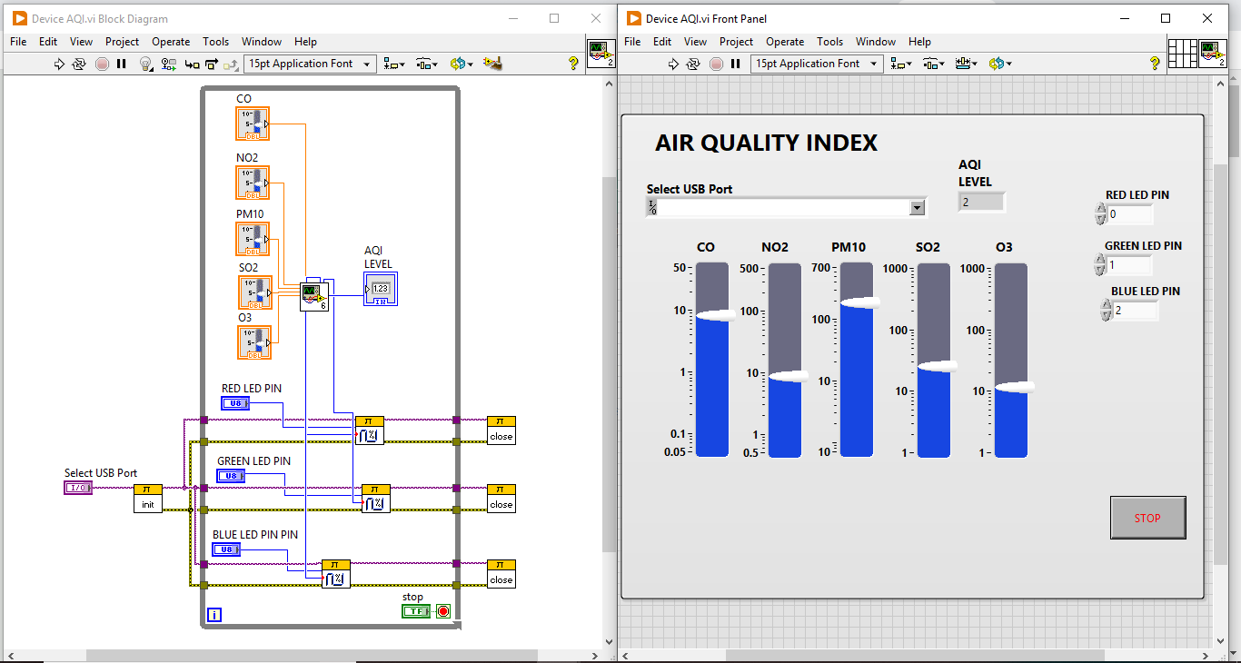Click Abort Execution in Front Panel toolbar
This screenshot has width=1241, height=663.
[x=716, y=64]
